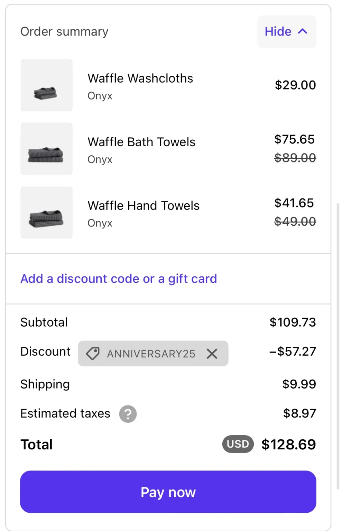Click the estimated taxes help question mark icon
This screenshot has width=342, height=531.
tap(128, 414)
